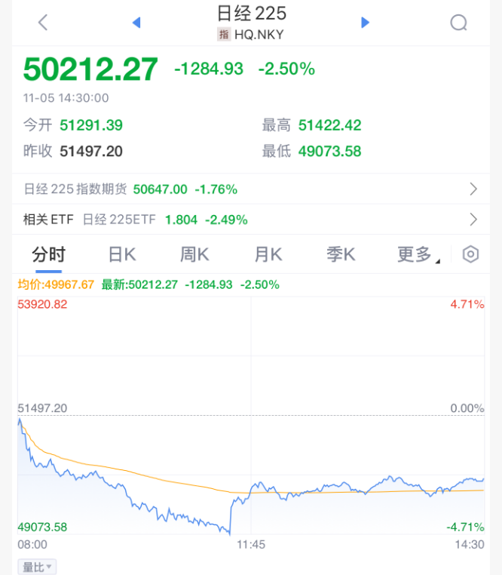
Task: Tap the back arrow in the header
Action: pos(43,23)
